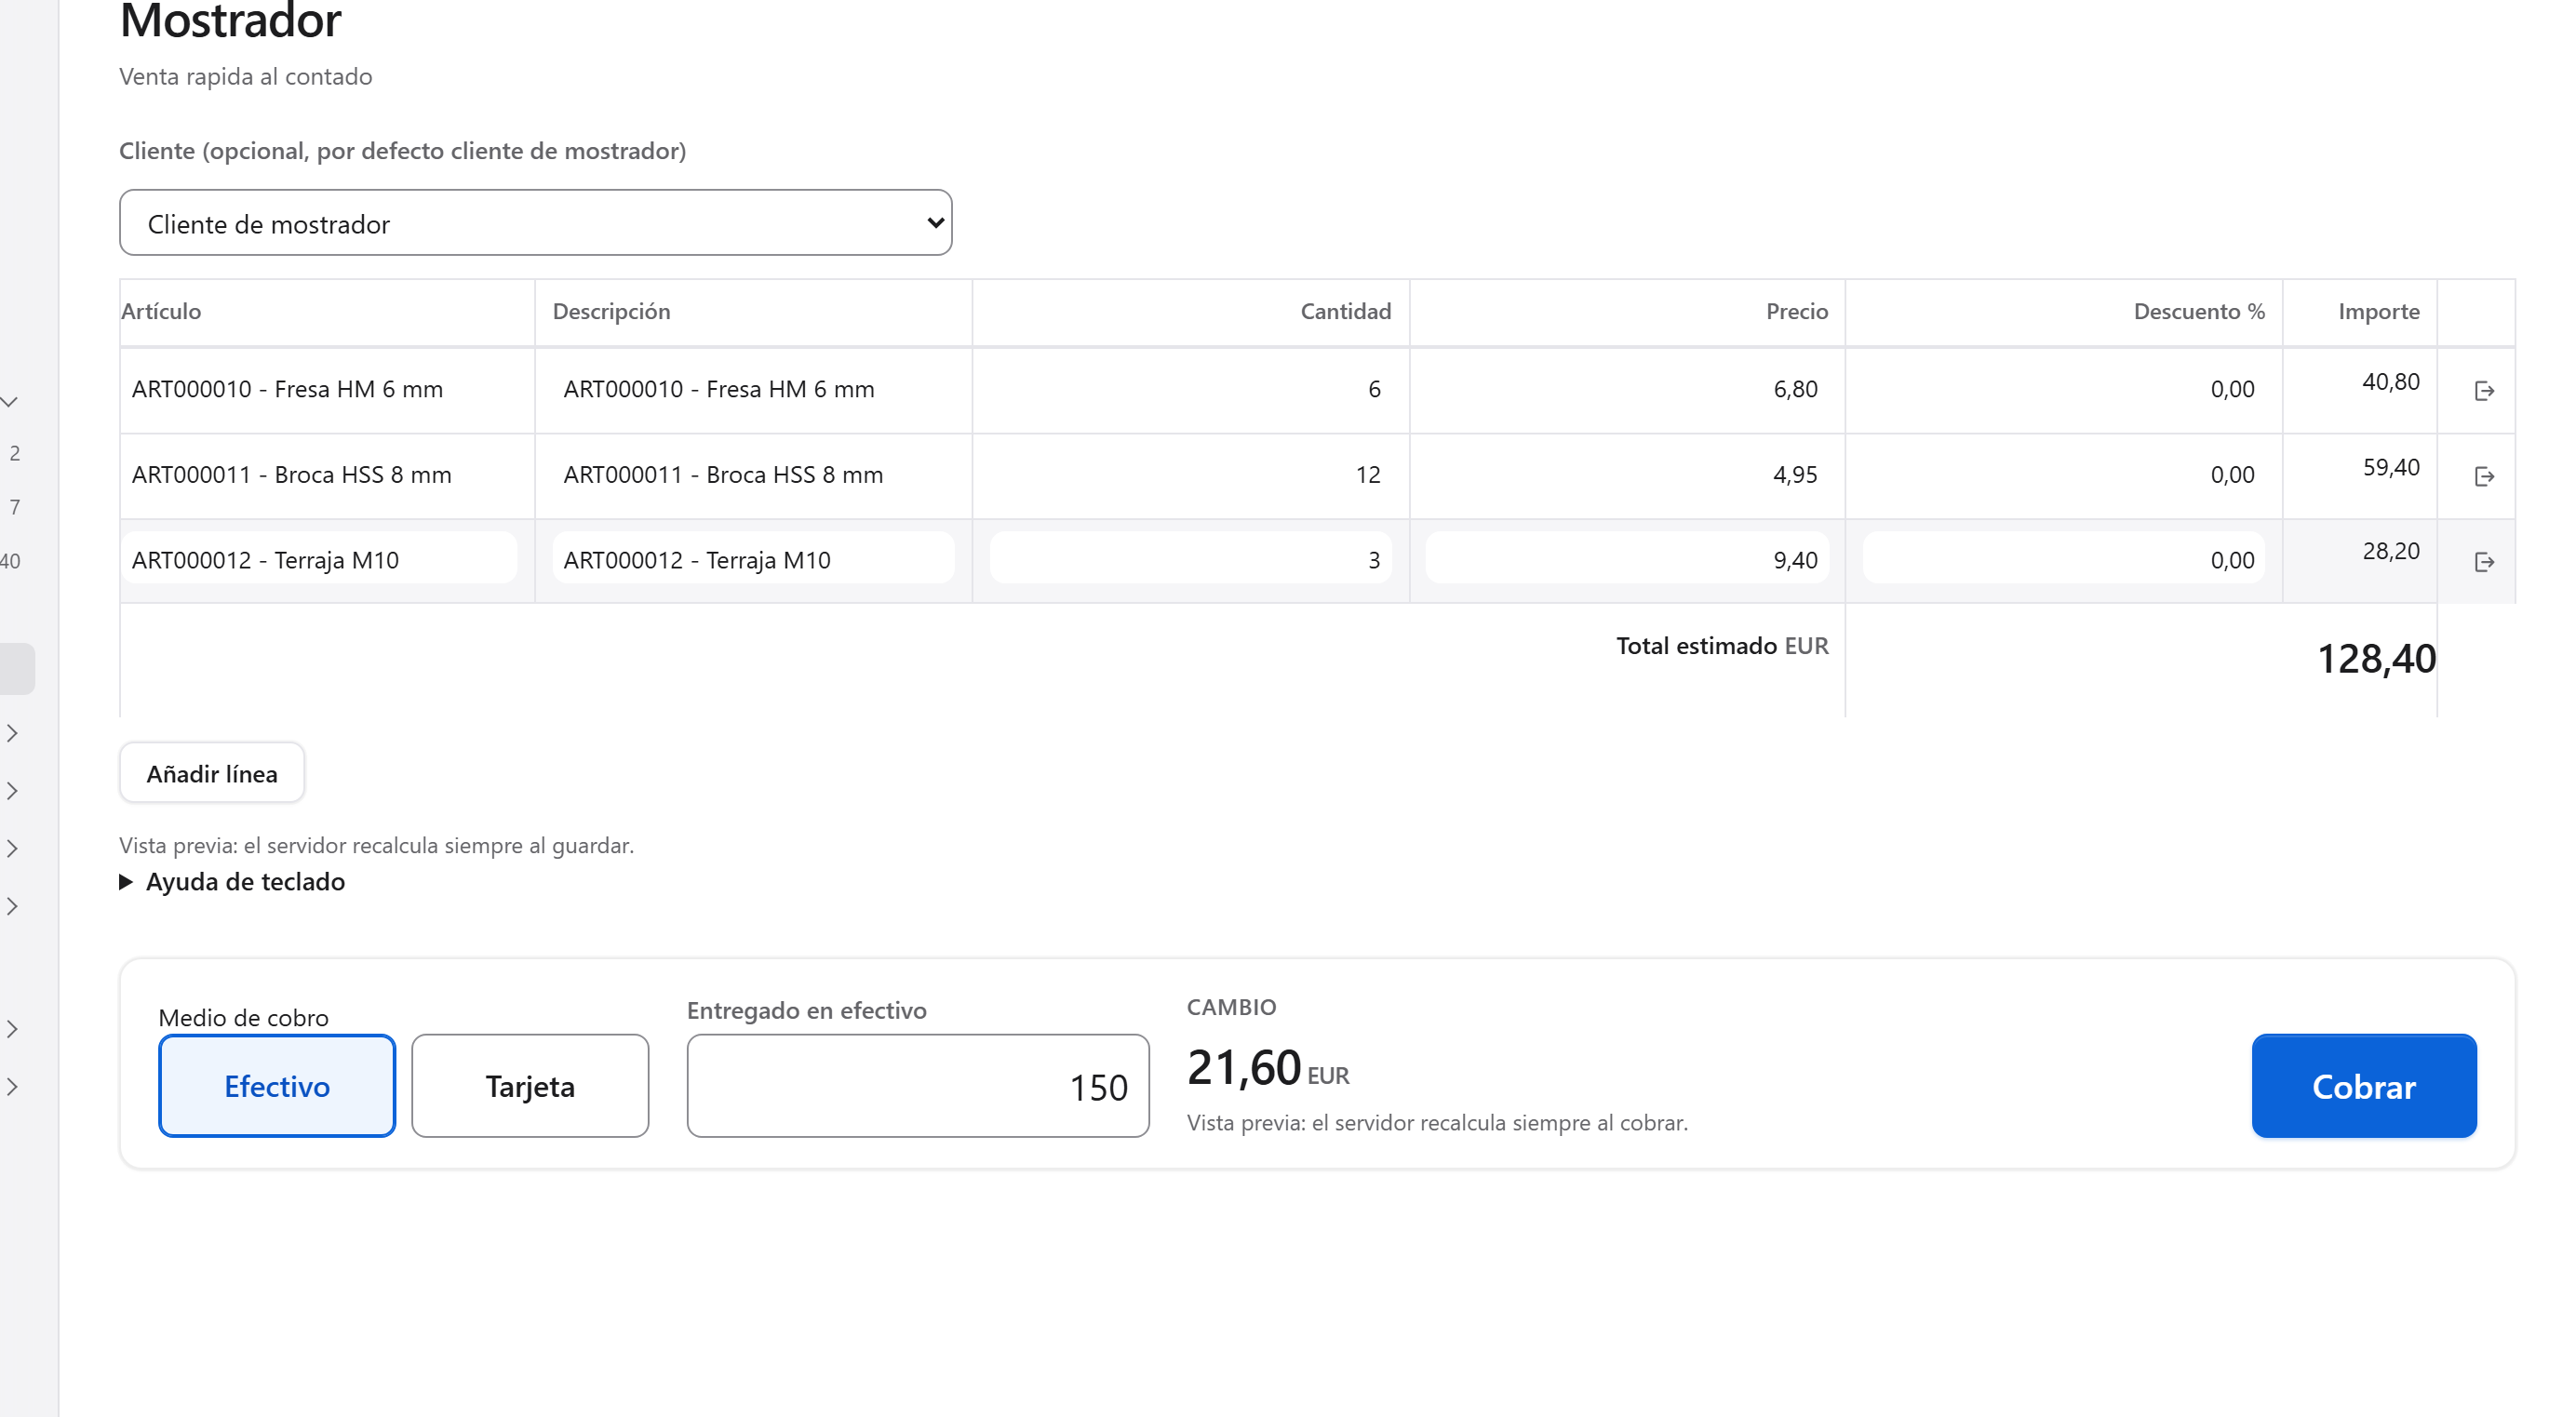Edit description field of Terraja M10 row
Viewport: 2576px width, 1417px height.
754,559
